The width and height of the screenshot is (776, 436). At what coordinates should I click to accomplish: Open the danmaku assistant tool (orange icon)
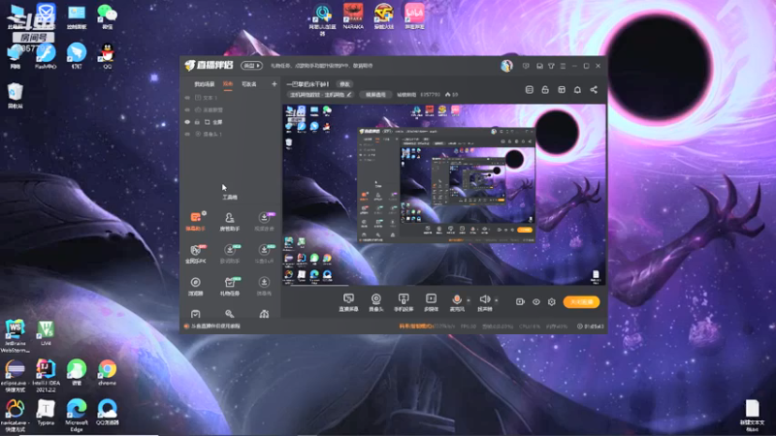point(196,221)
